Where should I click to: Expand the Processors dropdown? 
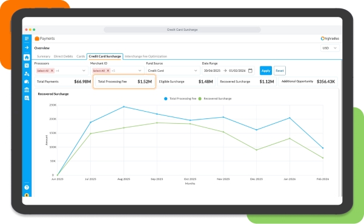[x=84, y=71]
